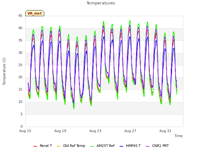This screenshot has width=202, height=152.
Task: Click the red Panel T legend swatch
Action: pos(35,146)
